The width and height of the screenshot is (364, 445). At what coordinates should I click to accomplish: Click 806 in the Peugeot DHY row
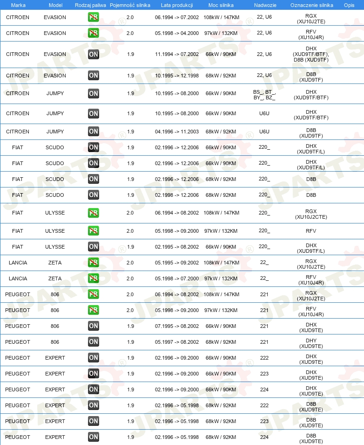55,342
